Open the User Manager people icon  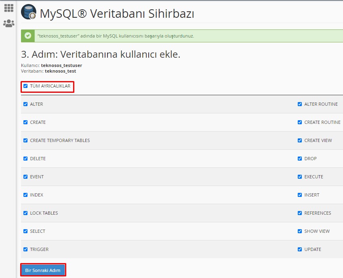pos(9,23)
